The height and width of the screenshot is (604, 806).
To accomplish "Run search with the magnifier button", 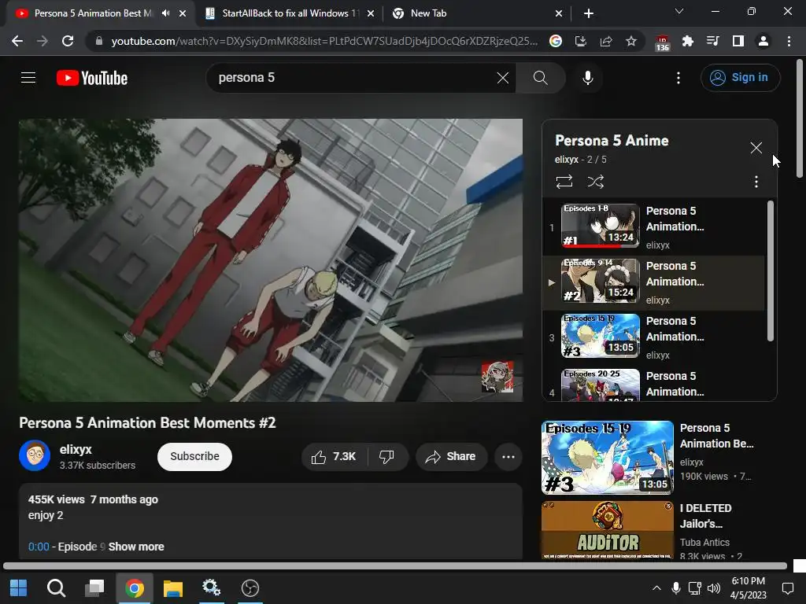I will 540,78.
